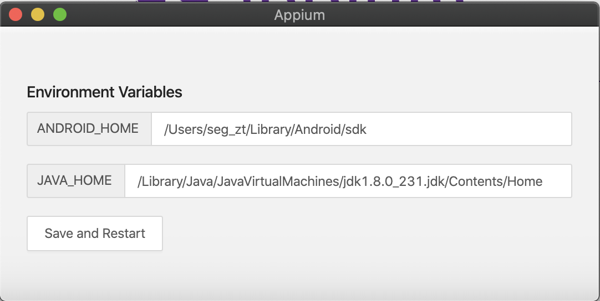Click the Save and Restart button
The height and width of the screenshot is (301, 600).
point(95,233)
